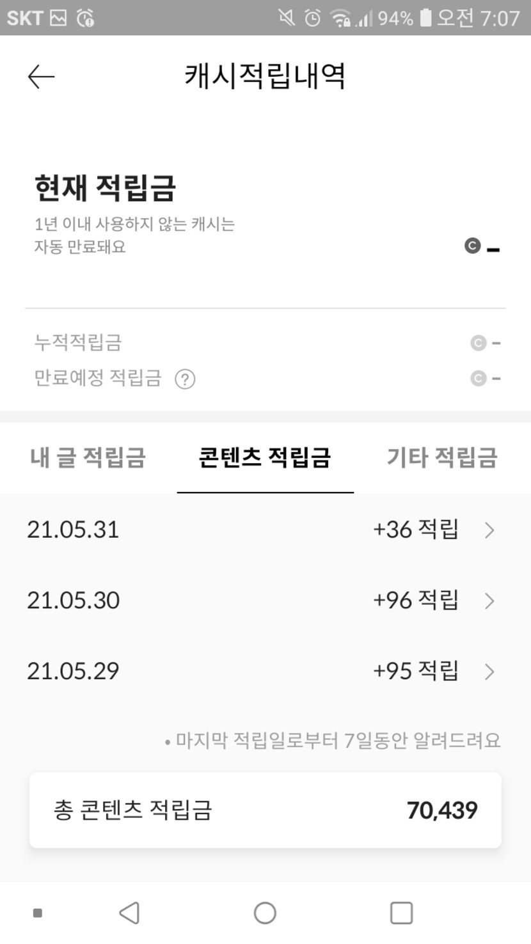Tap the coin icon in 누적적립금 row
The image size is (531, 944).
point(478,343)
